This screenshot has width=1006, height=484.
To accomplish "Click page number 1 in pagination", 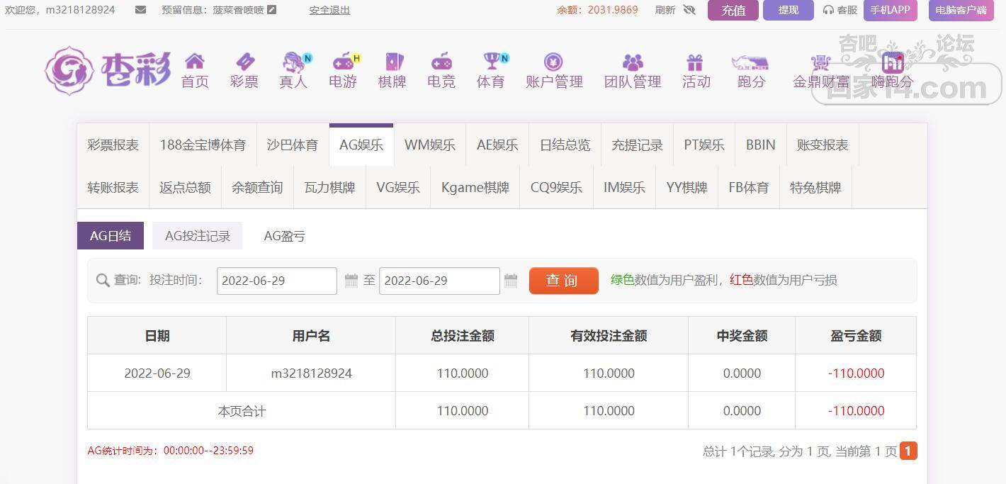I will (908, 451).
